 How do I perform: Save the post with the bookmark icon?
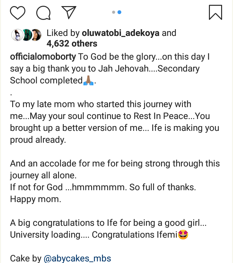[x=215, y=12]
